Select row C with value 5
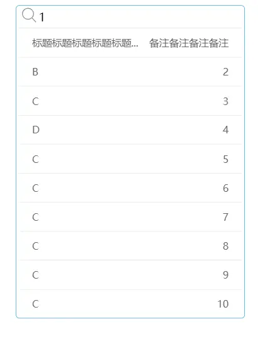This screenshot has height=356, width=258. (130, 159)
